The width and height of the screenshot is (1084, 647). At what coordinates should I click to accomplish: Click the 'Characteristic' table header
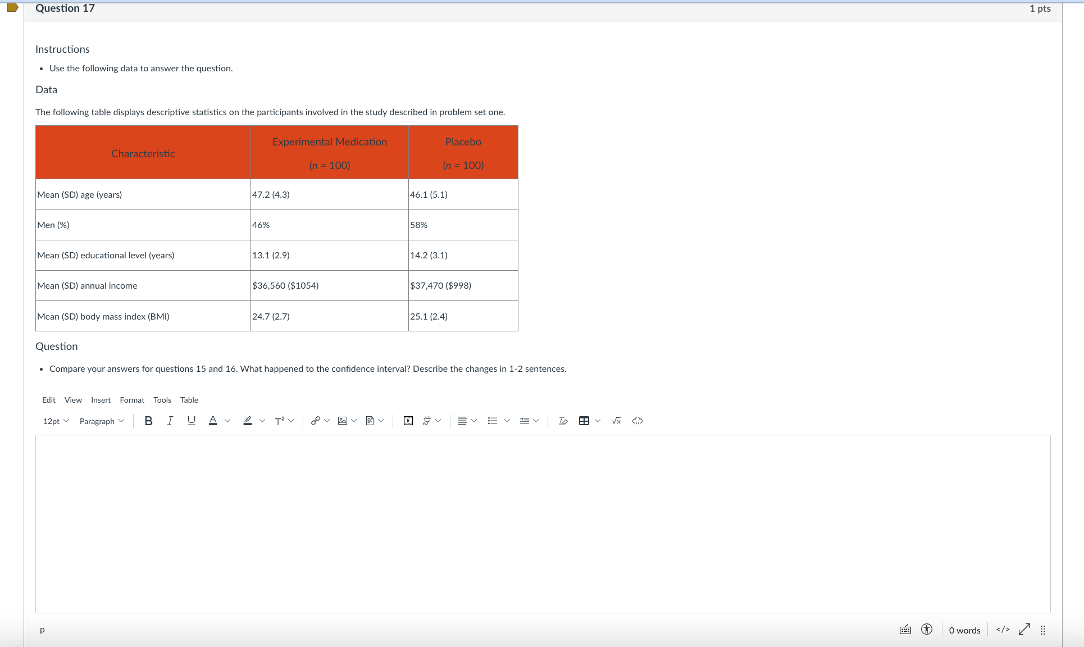(x=143, y=153)
